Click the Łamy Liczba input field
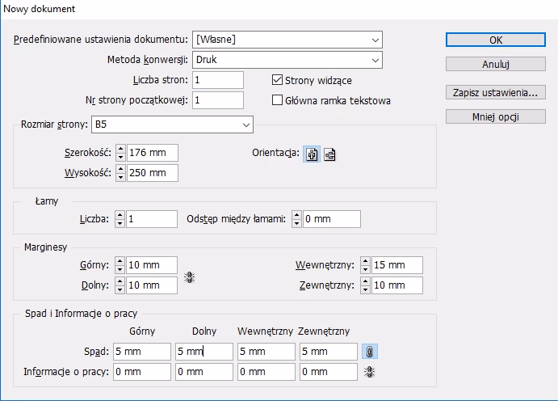The width and height of the screenshot is (558, 401). click(152, 219)
